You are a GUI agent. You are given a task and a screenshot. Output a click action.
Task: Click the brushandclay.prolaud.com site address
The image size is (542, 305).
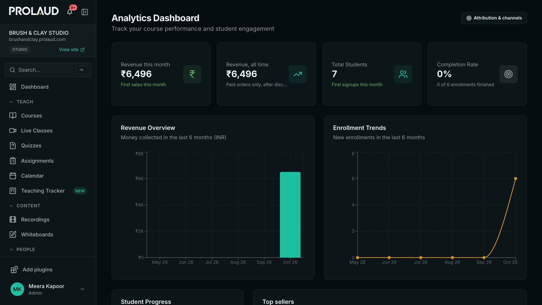[37, 40]
